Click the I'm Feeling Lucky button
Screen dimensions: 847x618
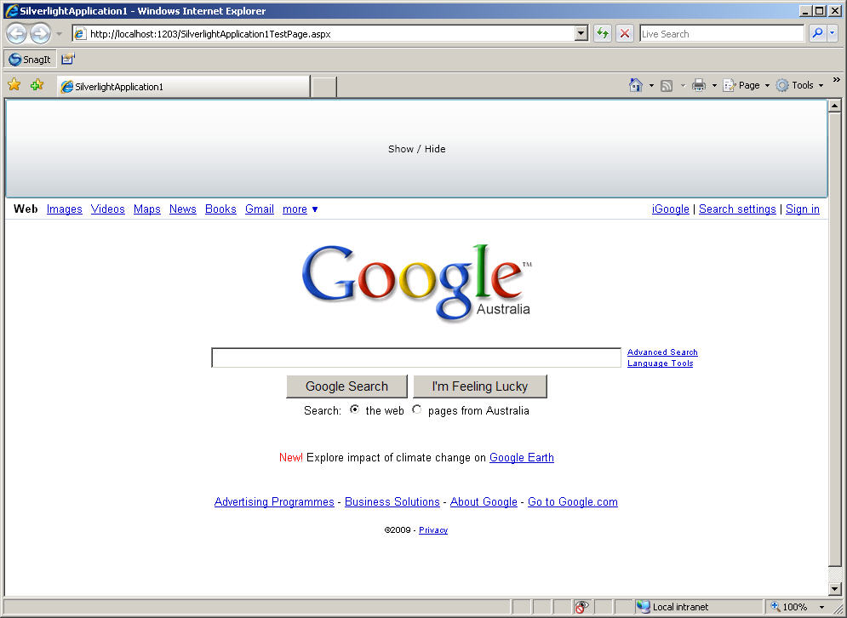[479, 386]
